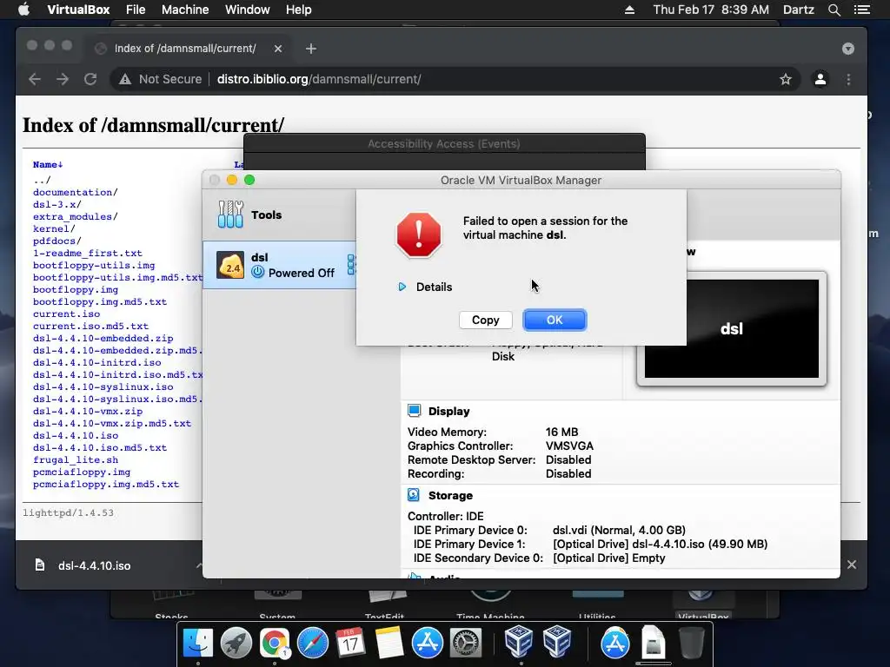
Task: Sort listing by the Name column
Action: click(x=48, y=164)
